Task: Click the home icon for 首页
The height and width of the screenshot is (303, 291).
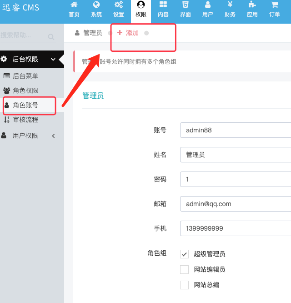Action: (74, 5)
